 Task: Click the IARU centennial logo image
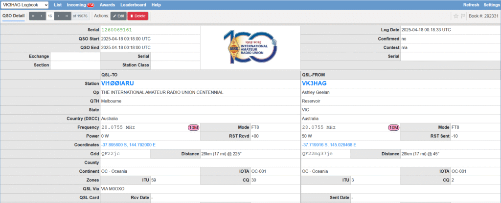pos(250,47)
